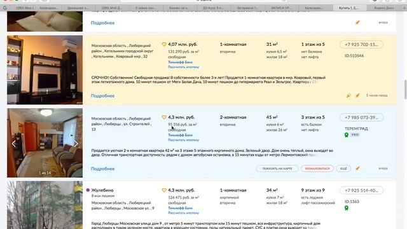The width and height of the screenshot is (407, 229).
Task: Open the bed photo on the topmost listing
Action: [45, 22]
